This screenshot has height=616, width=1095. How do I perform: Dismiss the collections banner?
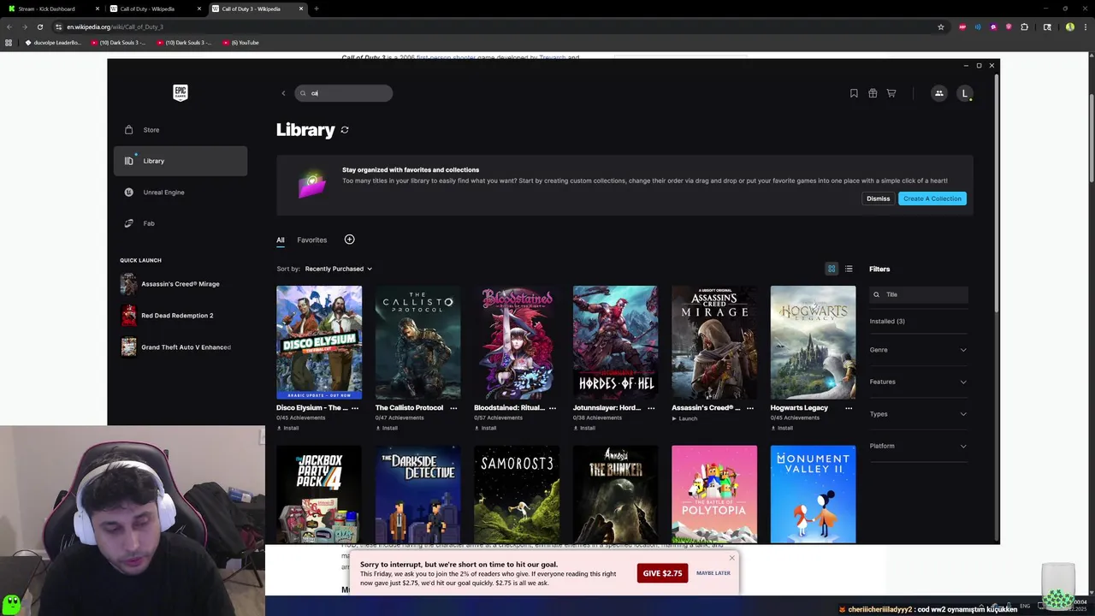coord(879,198)
